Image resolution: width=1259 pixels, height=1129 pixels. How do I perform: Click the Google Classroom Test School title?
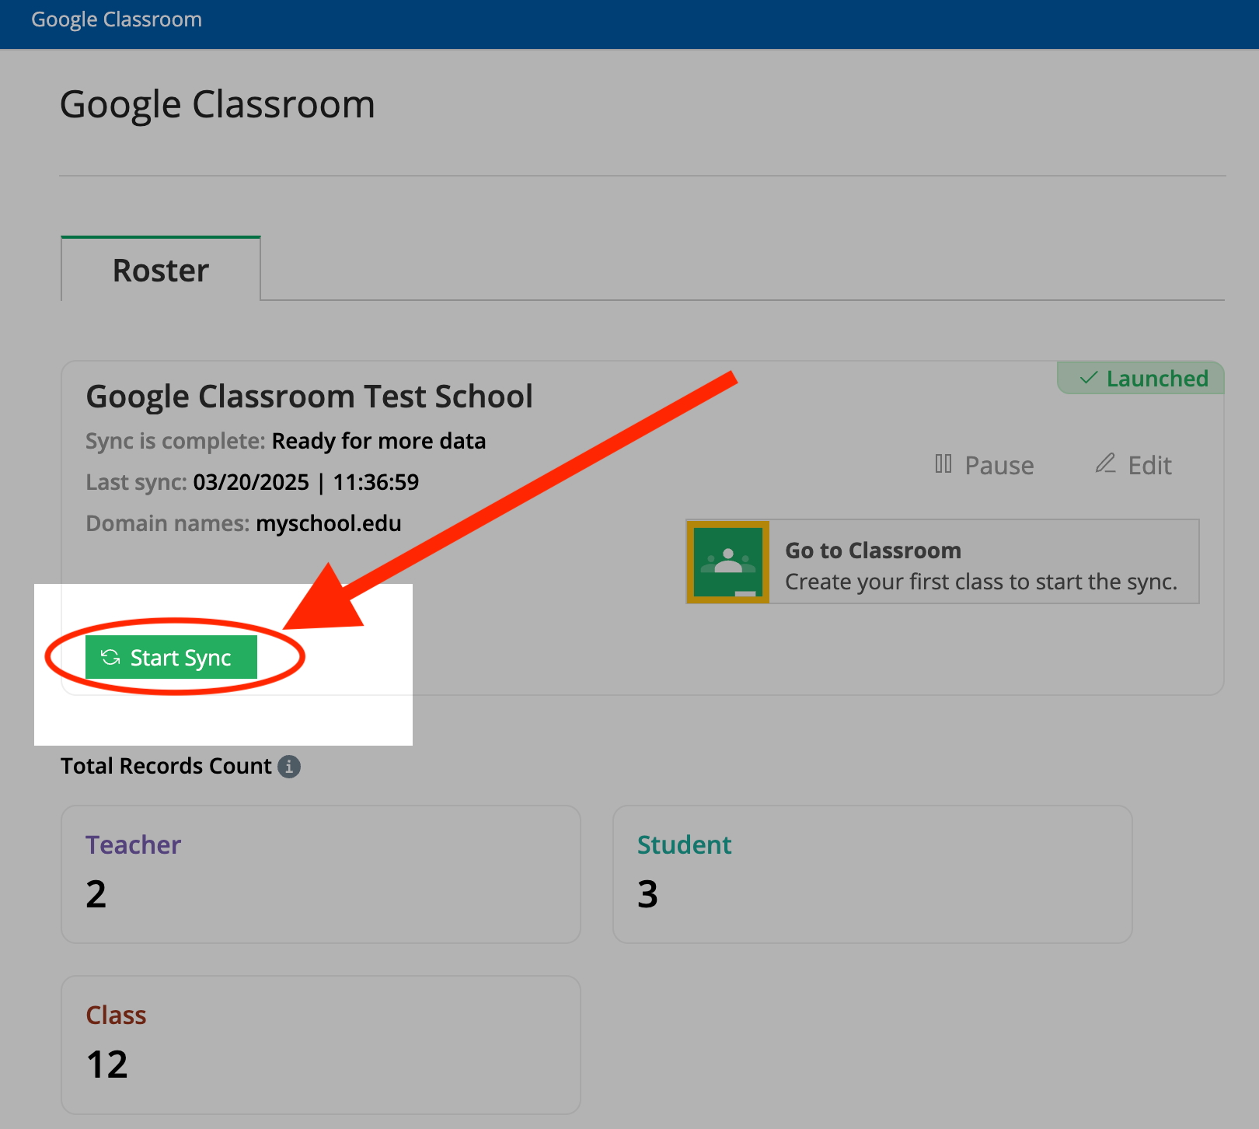(309, 397)
